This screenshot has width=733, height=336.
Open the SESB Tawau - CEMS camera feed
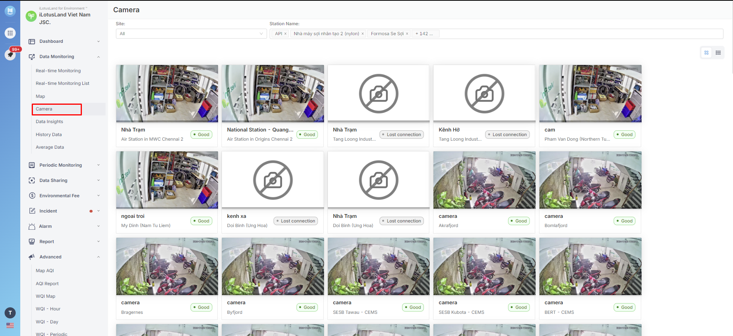point(379,266)
